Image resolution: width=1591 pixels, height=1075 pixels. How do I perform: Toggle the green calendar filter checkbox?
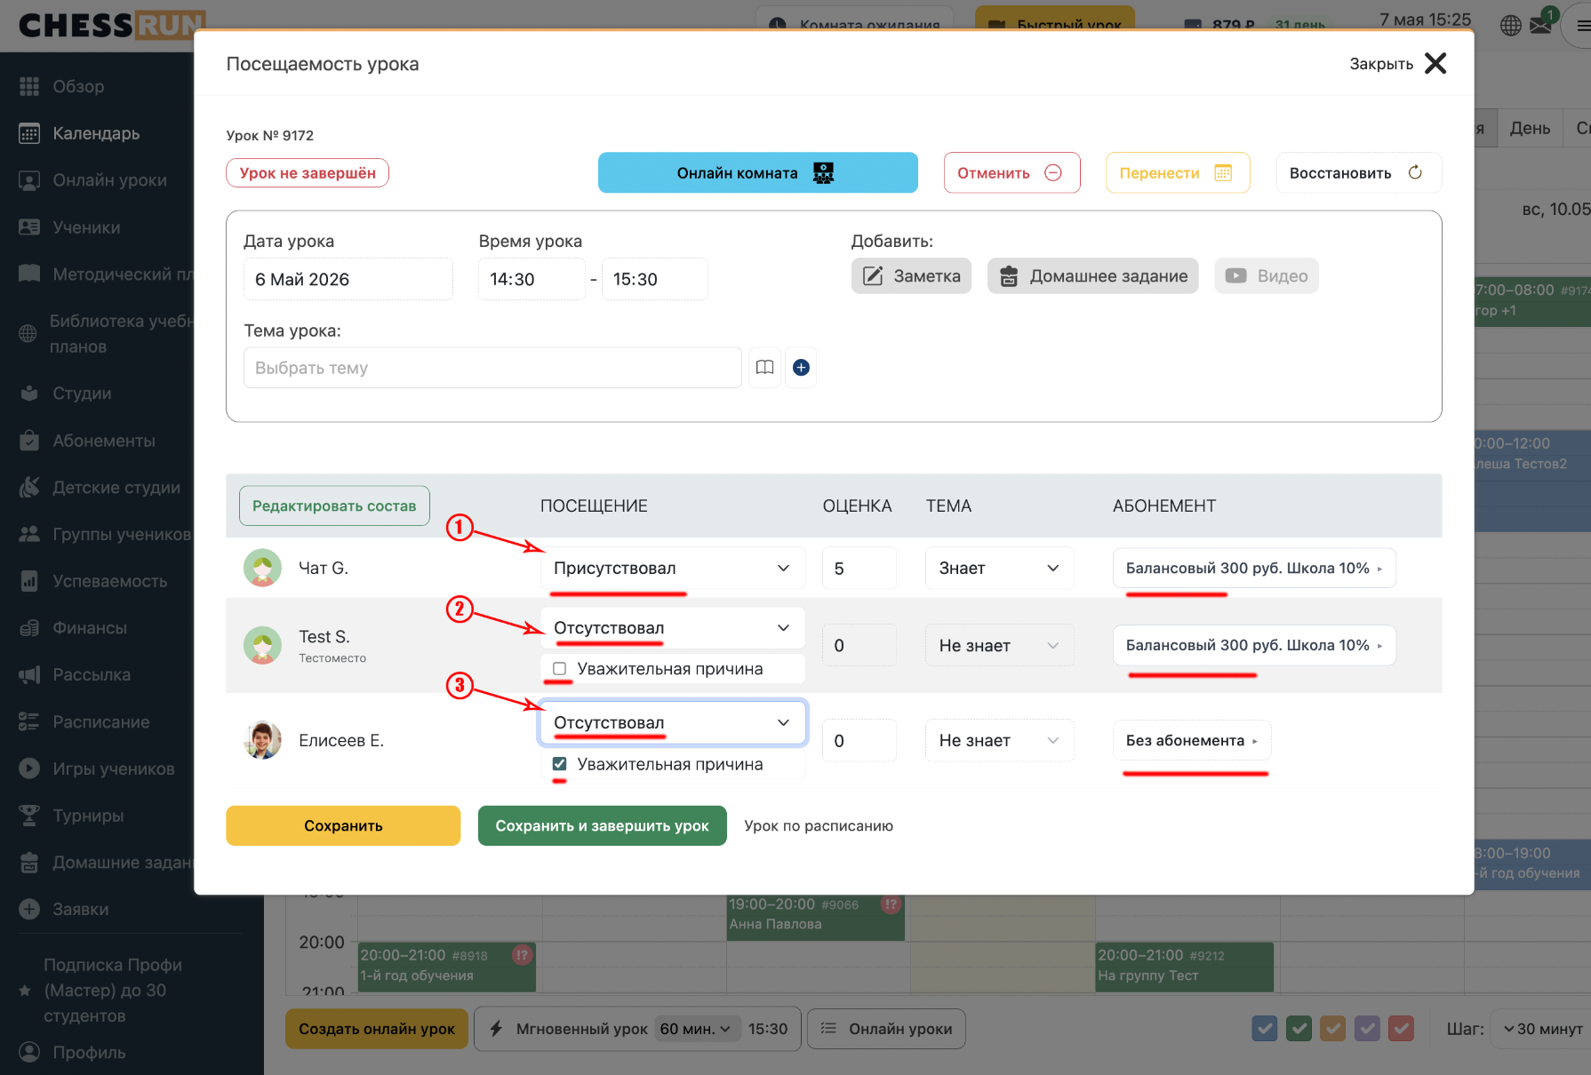click(1299, 1029)
